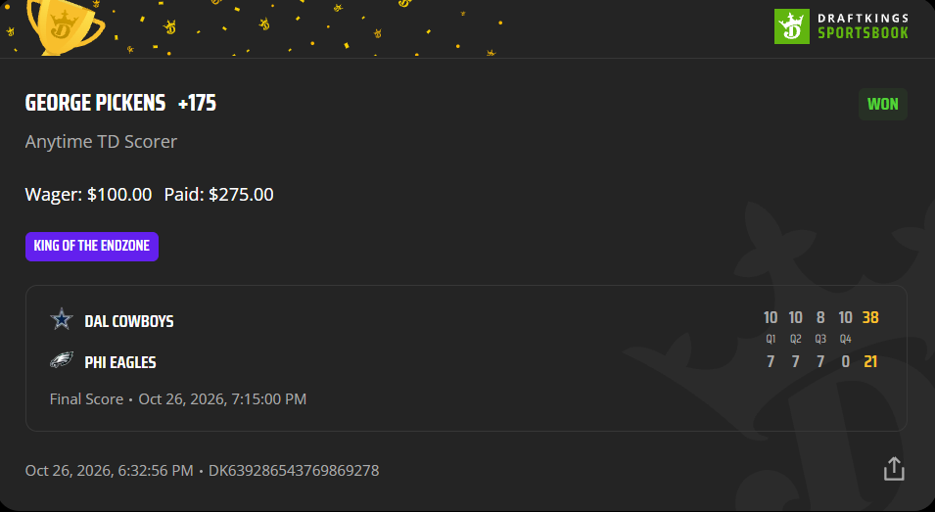Click the +175 odds value
The width and height of the screenshot is (935, 512).
pos(198,103)
